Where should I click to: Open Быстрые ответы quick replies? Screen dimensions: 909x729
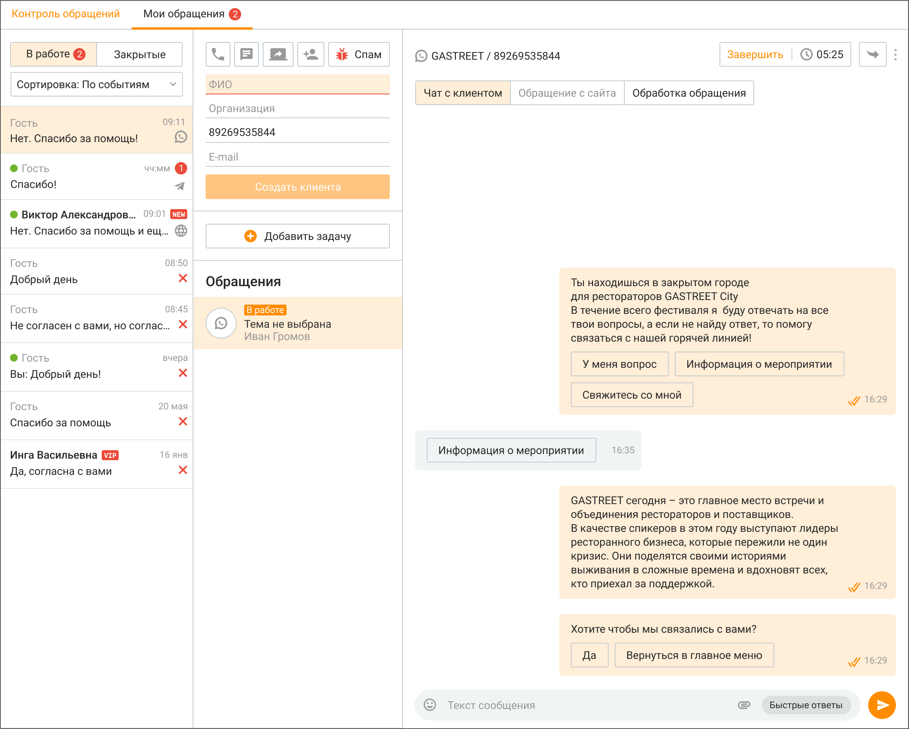coord(806,705)
